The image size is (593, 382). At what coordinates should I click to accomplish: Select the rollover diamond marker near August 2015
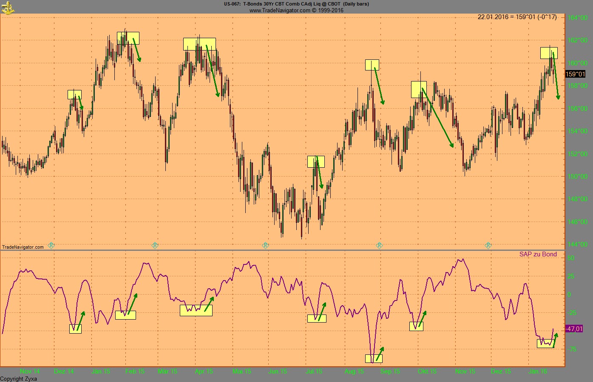click(379, 245)
